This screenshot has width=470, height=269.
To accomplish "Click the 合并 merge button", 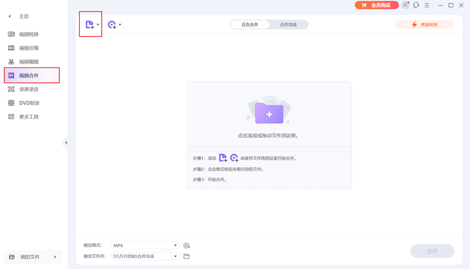I will 432,251.
